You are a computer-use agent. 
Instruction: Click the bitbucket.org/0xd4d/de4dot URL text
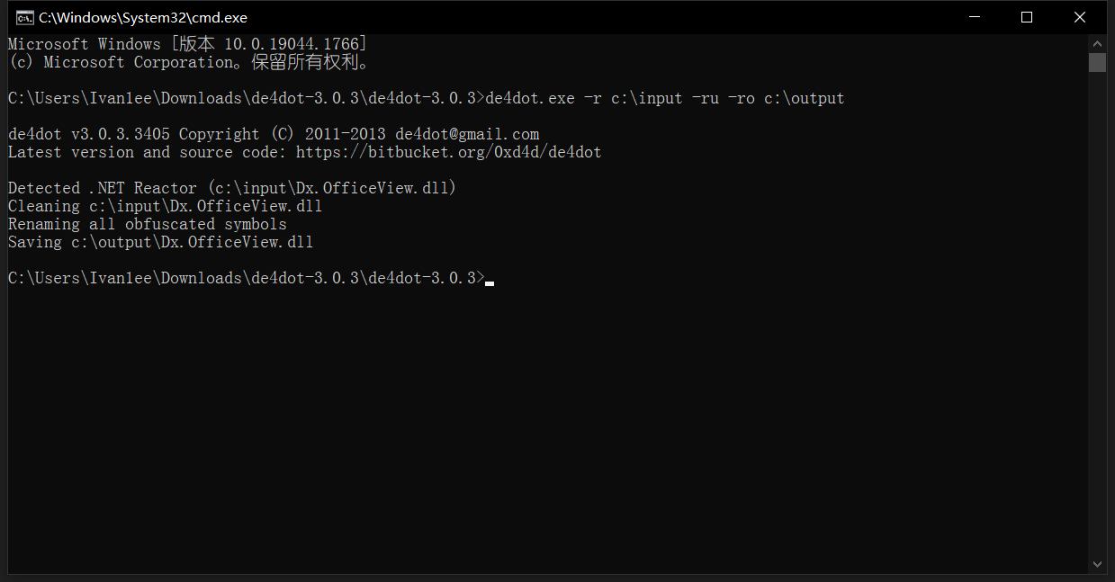[x=448, y=152]
